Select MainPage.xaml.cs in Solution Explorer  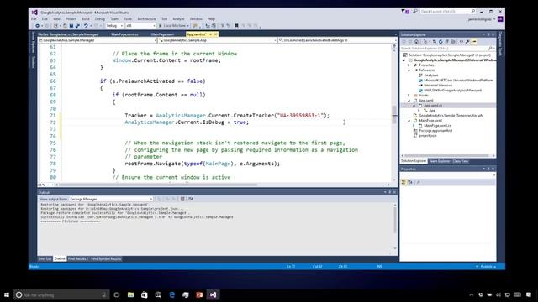click(437, 126)
